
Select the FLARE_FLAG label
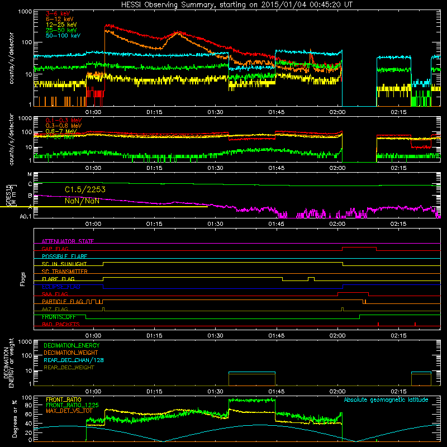coord(58,279)
